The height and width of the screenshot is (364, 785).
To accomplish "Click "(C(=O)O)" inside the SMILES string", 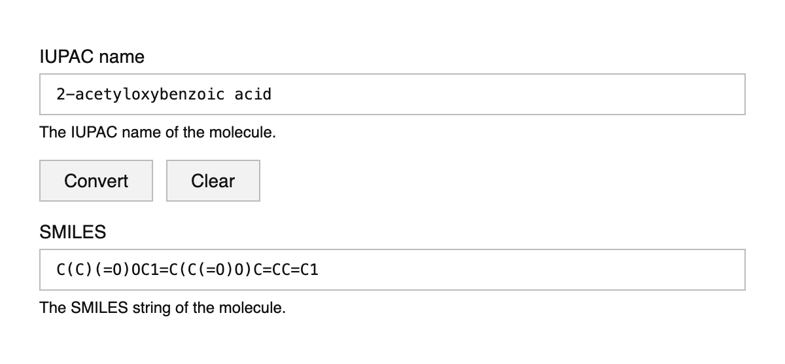I will click(217, 270).
